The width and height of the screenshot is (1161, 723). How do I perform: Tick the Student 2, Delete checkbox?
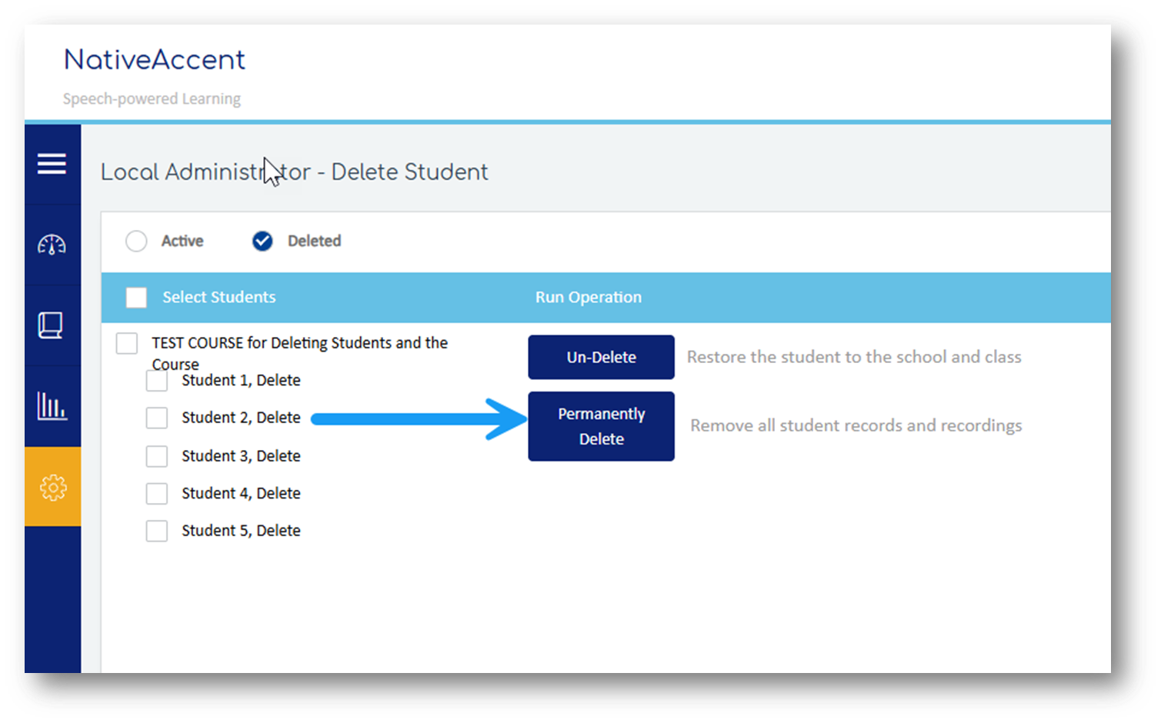pyautogui.click(x=157, y=418)
